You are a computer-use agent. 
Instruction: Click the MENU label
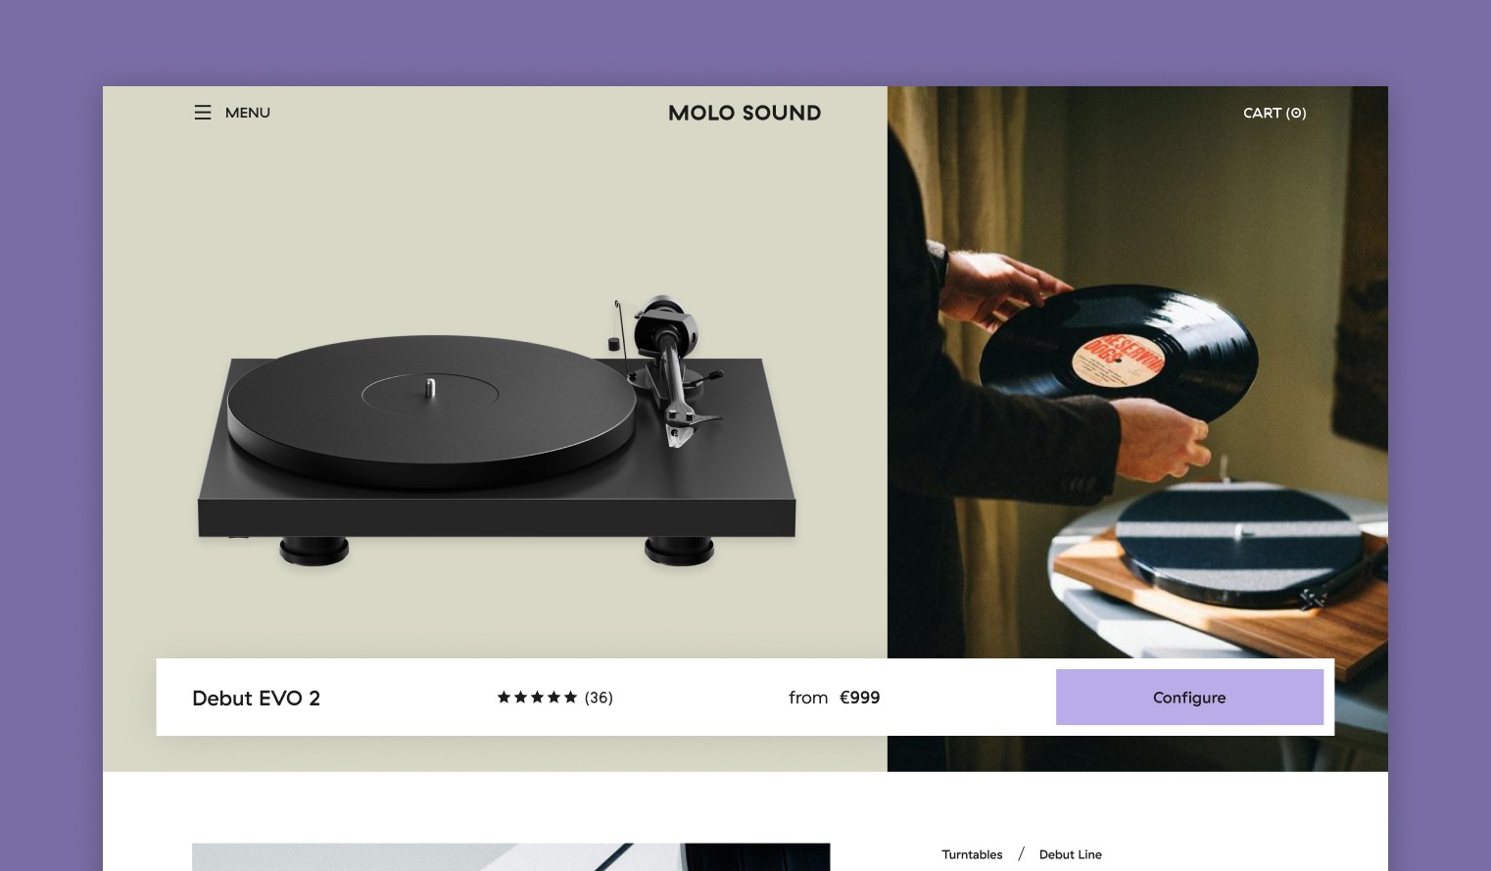pyautogui.click(x=248, y=113)
